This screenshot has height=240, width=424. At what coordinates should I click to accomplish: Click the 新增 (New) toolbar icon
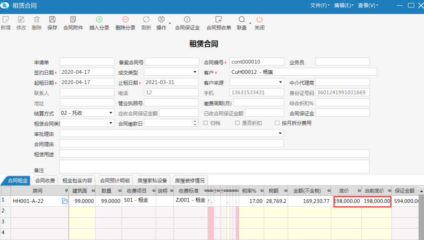click(5, 20)
